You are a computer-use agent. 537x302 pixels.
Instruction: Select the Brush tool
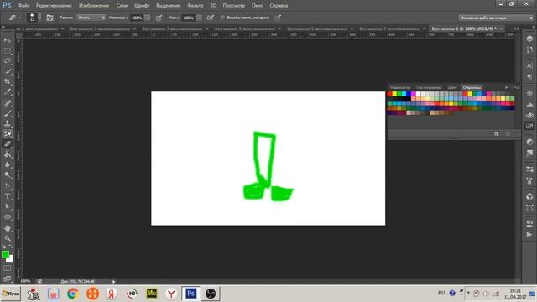[x=8, y=113]
